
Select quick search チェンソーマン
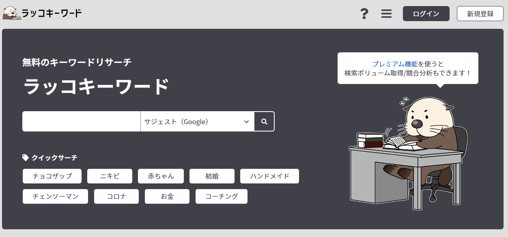(55, 196)
